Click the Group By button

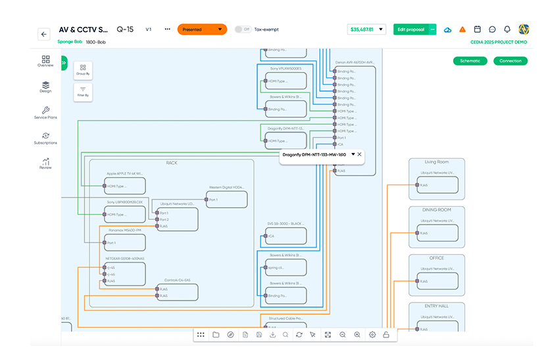83,70
